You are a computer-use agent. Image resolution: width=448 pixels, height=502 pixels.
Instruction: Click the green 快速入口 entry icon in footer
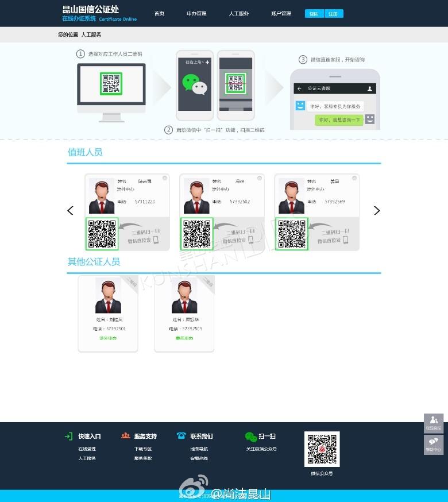pyautogui.click(x=68, y=436)
